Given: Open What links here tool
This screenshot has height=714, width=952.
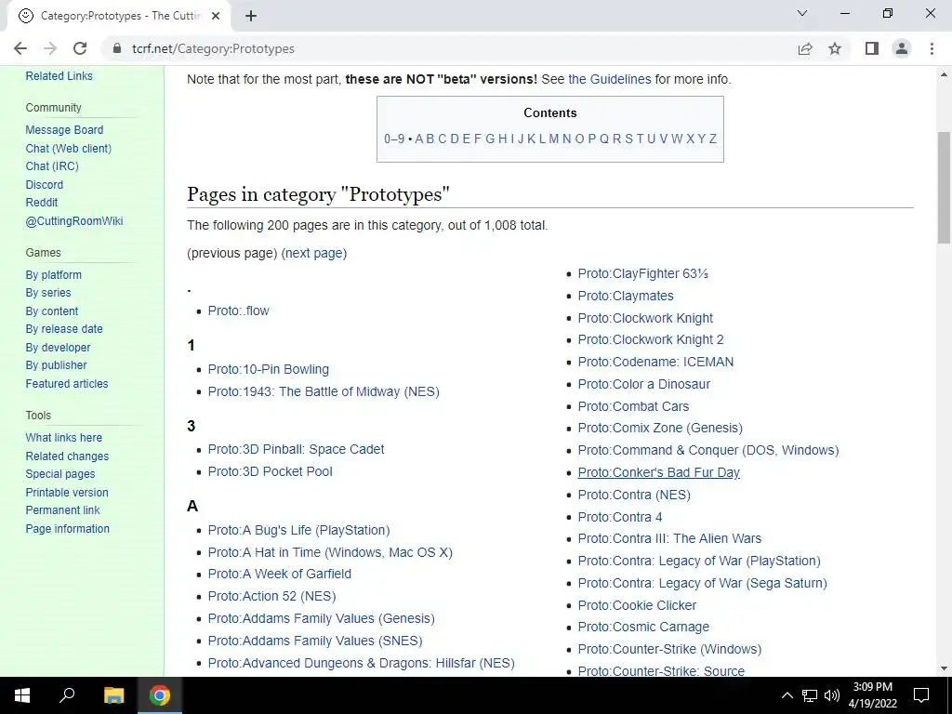Looking at the screenshot, I should tap(64, 438).
